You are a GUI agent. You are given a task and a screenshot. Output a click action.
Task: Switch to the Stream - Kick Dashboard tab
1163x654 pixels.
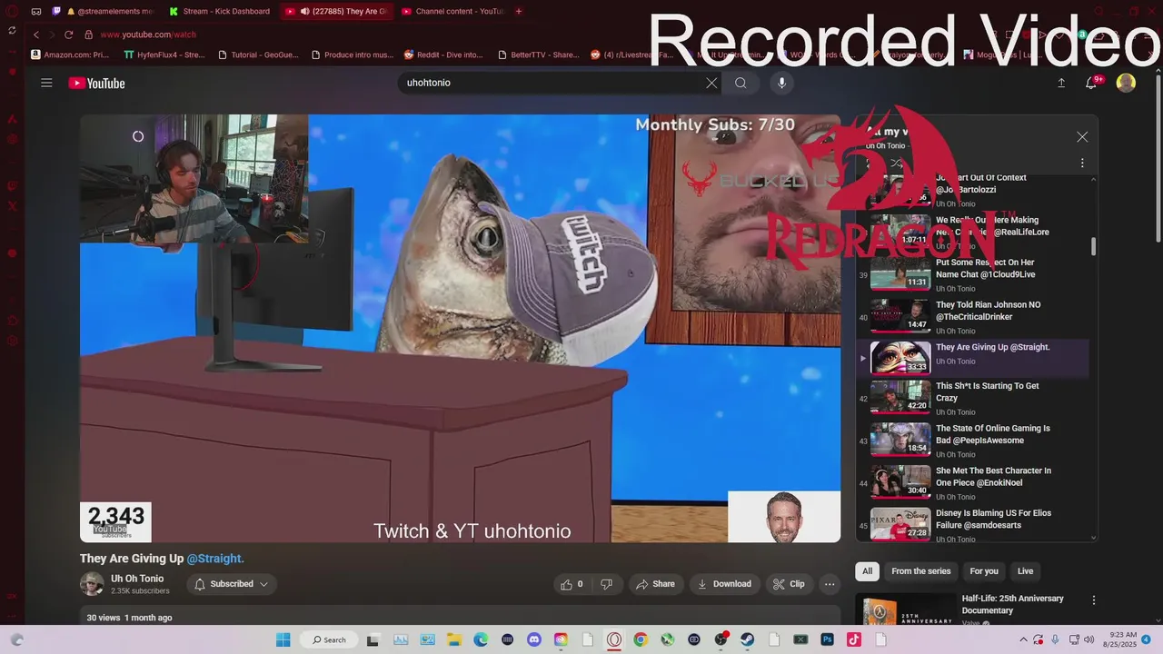(219, 11)
